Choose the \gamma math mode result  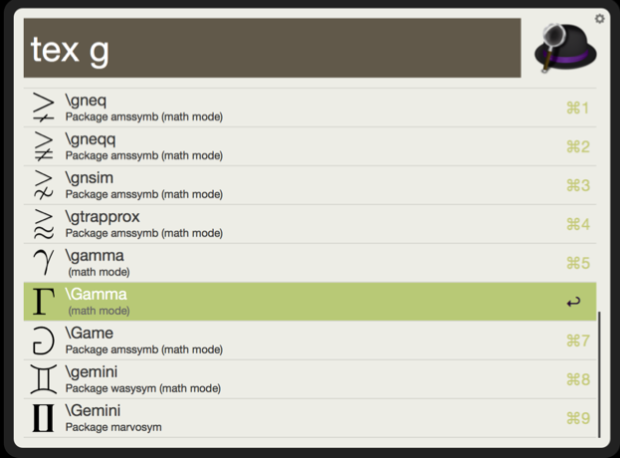pyautogui.click(x=310, y=263)
